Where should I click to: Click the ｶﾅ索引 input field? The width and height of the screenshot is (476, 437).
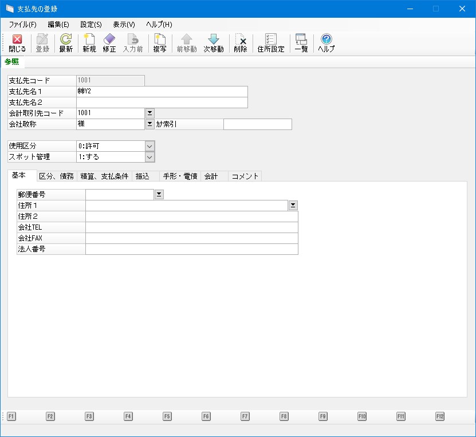[258, 124]
